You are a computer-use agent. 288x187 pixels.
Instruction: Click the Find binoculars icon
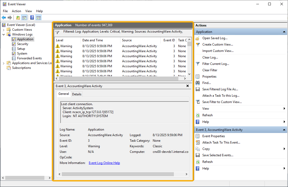[x=198, y=83]
